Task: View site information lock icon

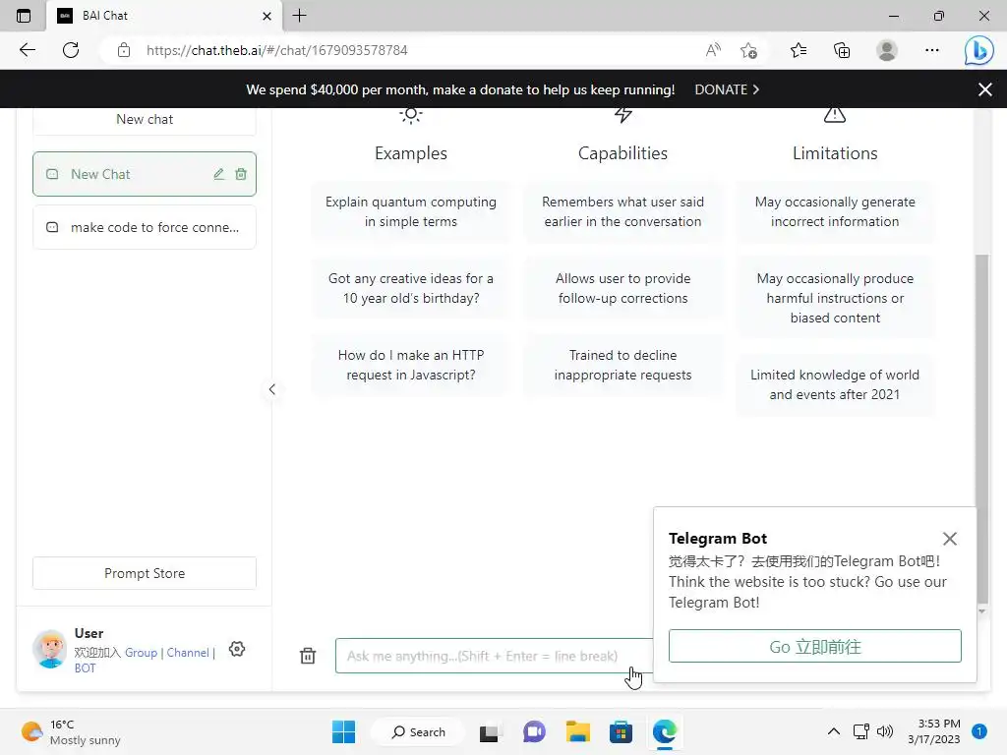Action: (124, 50)
